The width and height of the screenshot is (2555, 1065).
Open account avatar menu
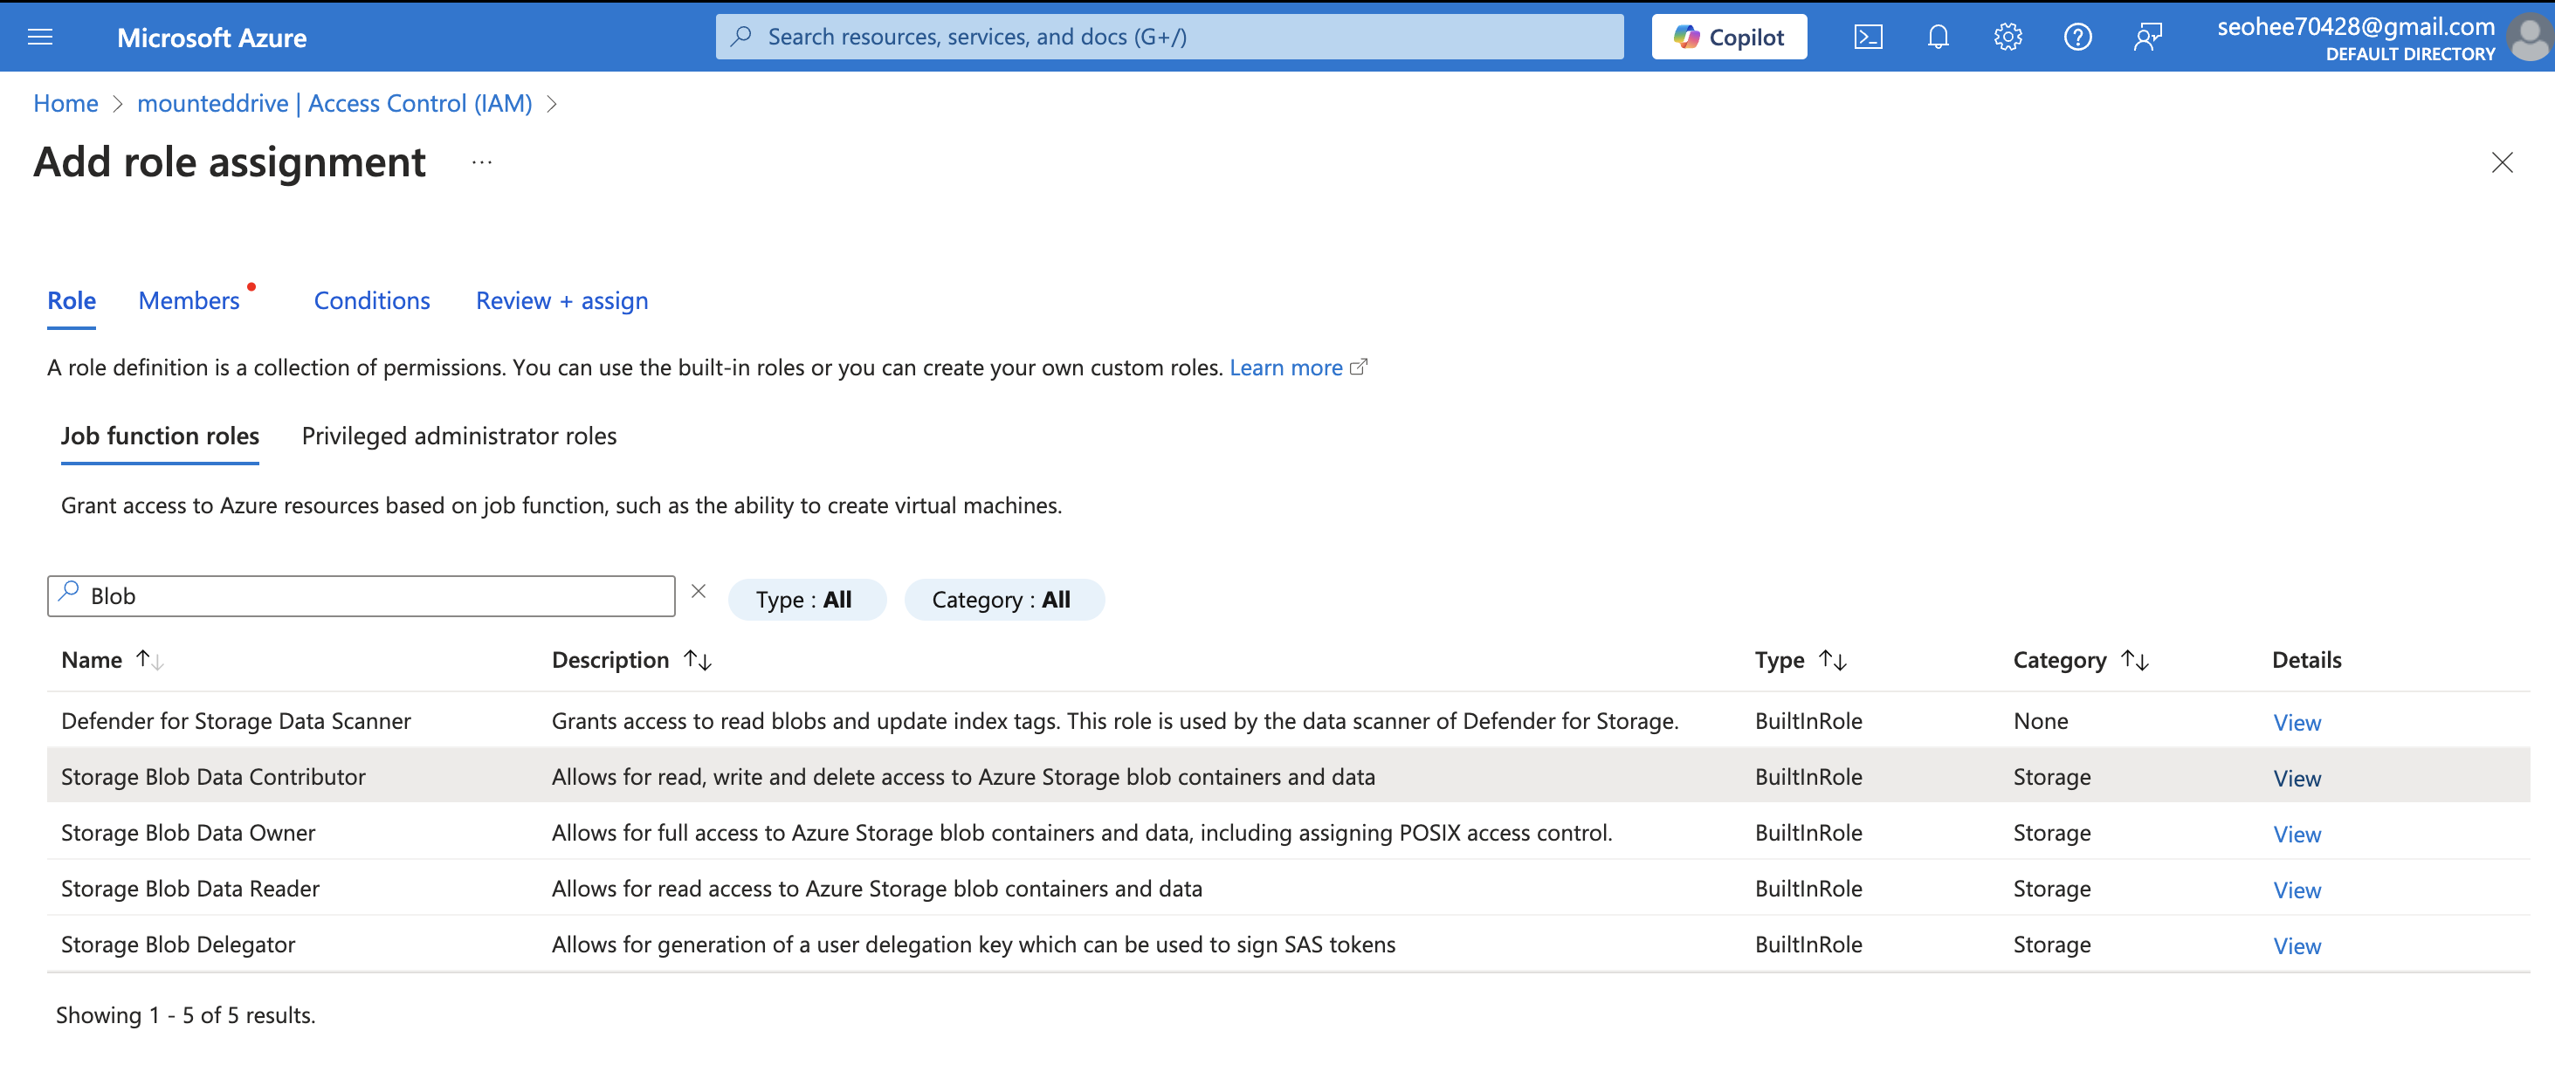click(x=2531, y=38)
